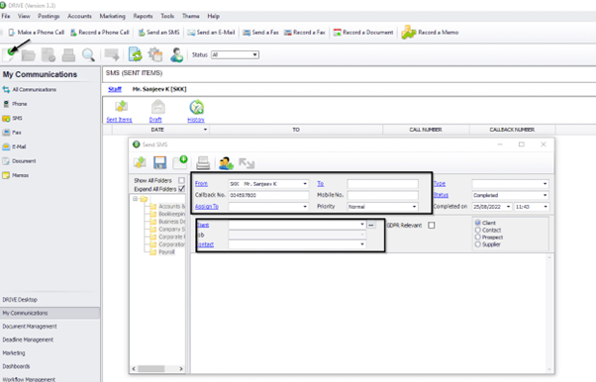Click the document clock icon in toolbar

pos(49,55)
